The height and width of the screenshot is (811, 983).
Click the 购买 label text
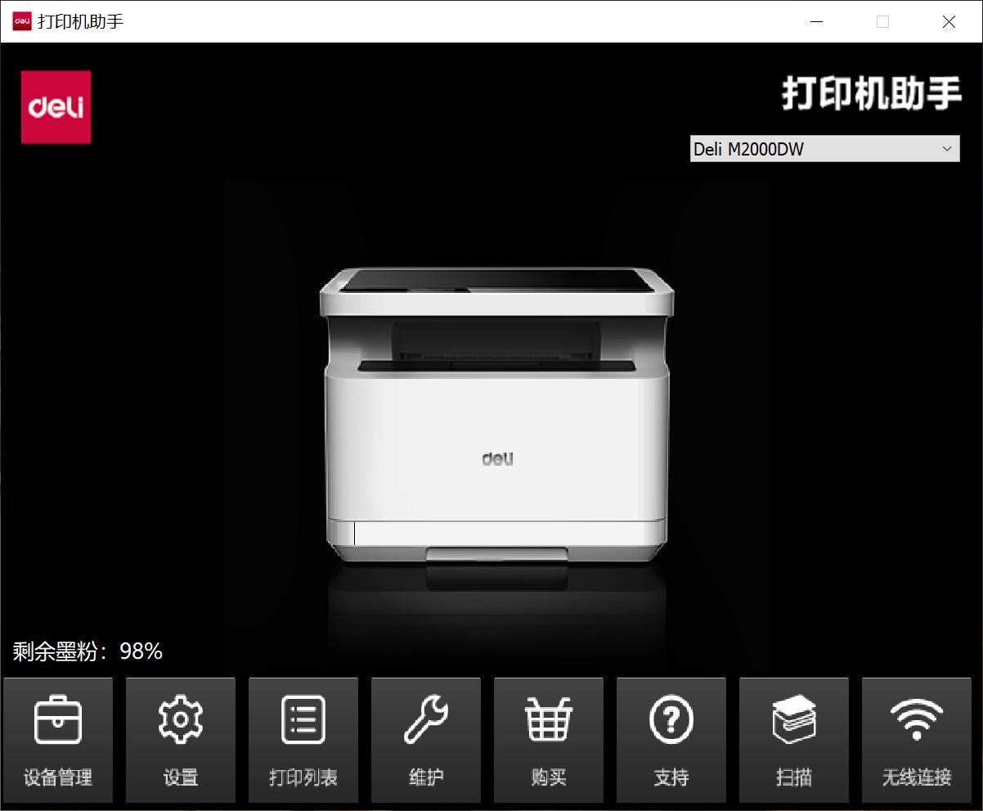549,778
